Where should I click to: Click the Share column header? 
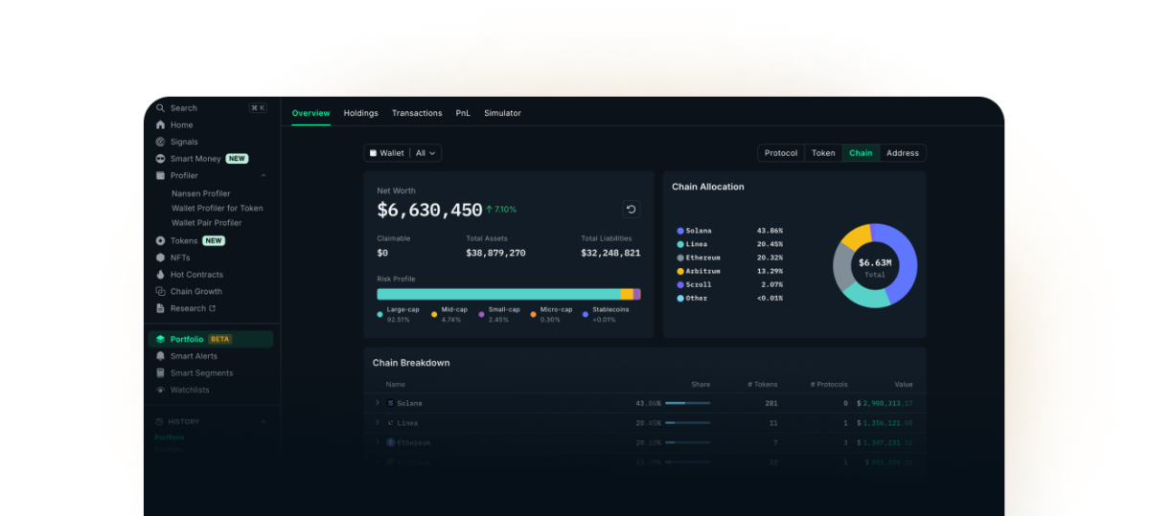click(x=701, y=385)
